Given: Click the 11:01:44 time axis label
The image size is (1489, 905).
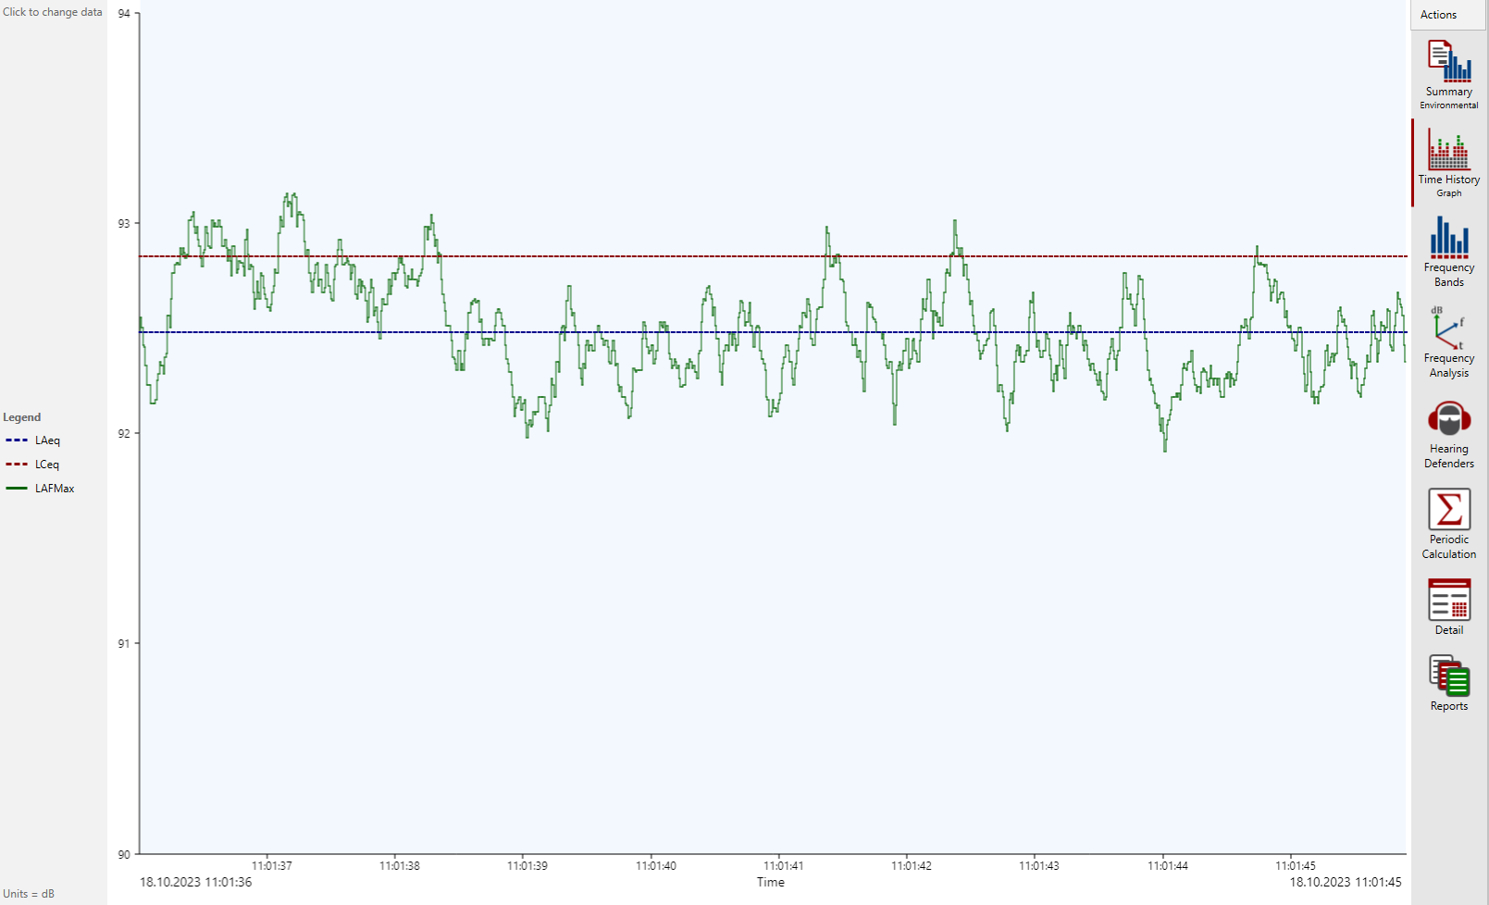Looking at the screenshot, I should pos(1168,866).
